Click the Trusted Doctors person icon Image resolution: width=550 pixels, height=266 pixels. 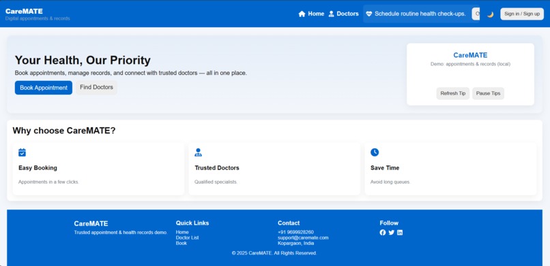point(198,152)
